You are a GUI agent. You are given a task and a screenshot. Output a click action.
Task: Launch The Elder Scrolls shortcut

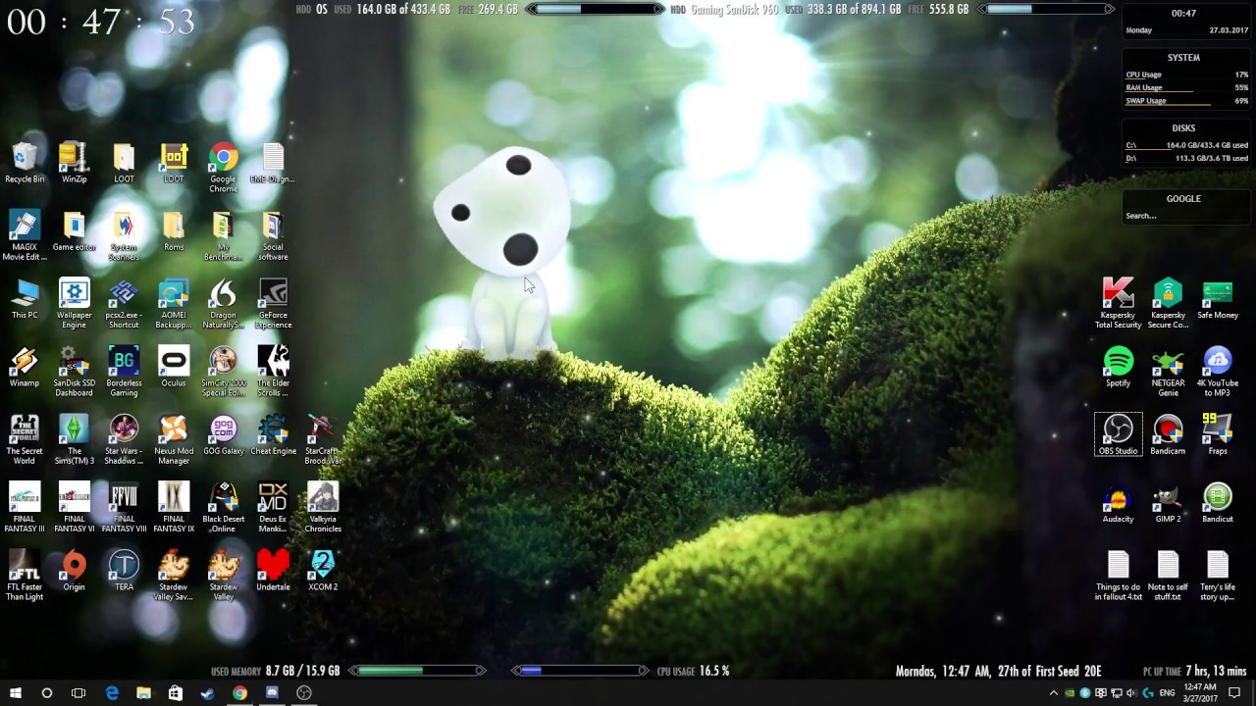click(x=273, y=372)
